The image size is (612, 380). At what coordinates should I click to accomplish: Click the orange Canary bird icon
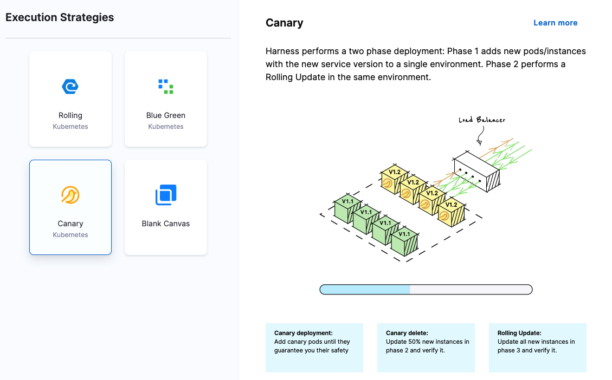tap(70, 195)
